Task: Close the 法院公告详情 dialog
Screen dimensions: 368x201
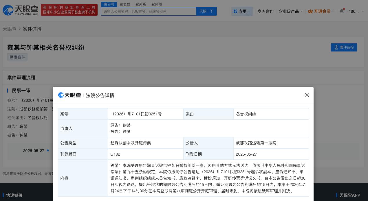Action: pyautogui.click(x=307, y=95)
